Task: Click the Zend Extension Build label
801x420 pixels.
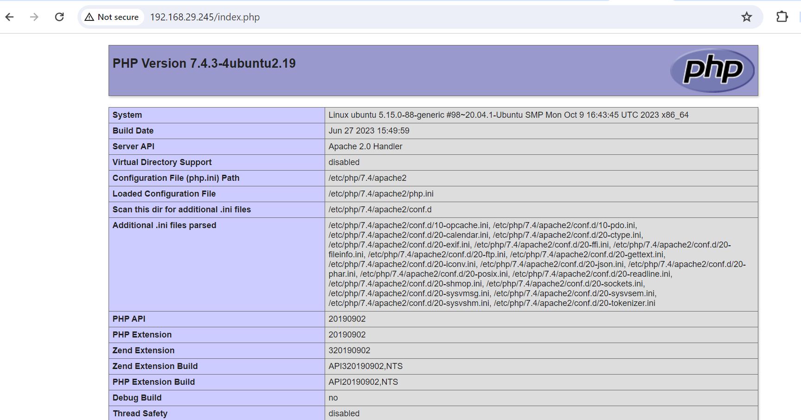Action: (x=155, y=366)
